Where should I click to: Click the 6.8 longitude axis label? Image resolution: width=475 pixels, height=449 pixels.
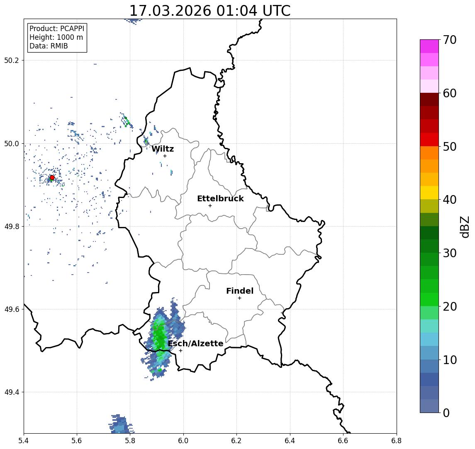tap(396, 441)
